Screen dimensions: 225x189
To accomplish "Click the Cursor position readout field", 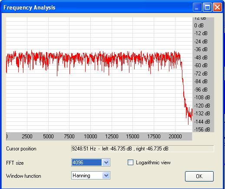I will click(x=142, y=149).
